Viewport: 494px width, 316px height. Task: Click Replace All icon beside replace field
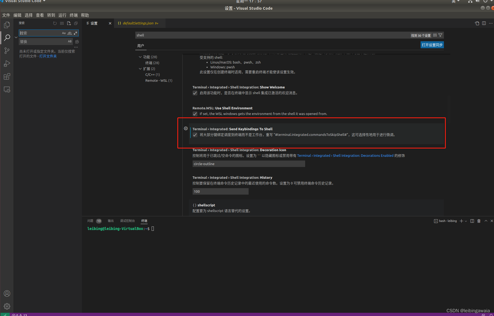77,42
